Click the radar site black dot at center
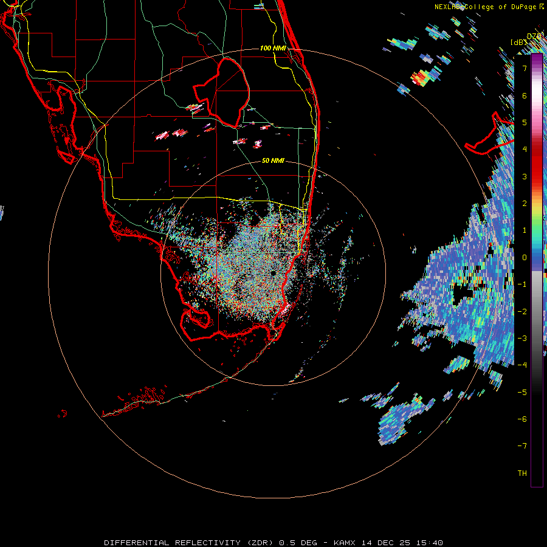The height and width of the screenshot is (547, 547). pos(273,273)
